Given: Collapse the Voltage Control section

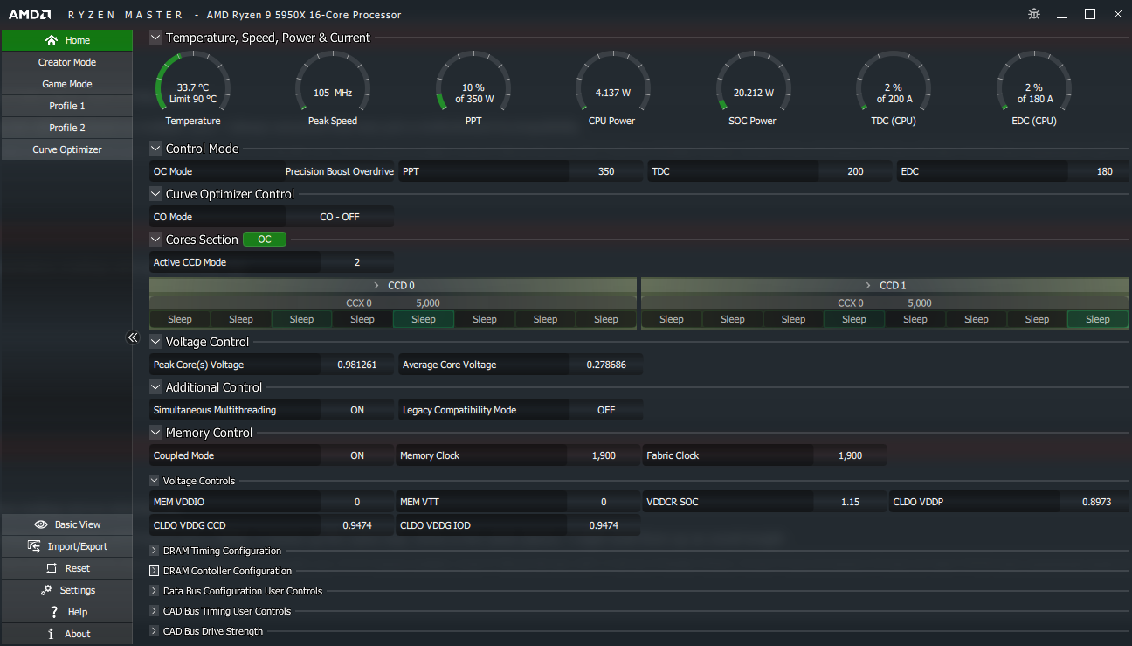Looking at the screenshot, I should (155, 342).
